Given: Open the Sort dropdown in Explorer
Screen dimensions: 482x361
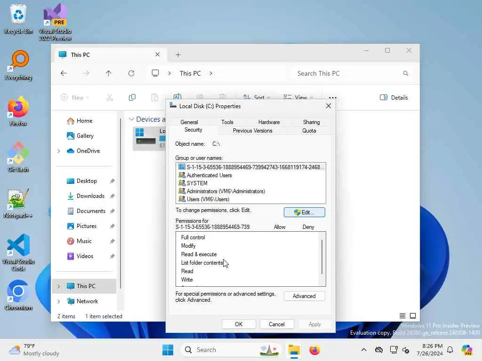Looking at the screenshot, I should tap(256, 98).
